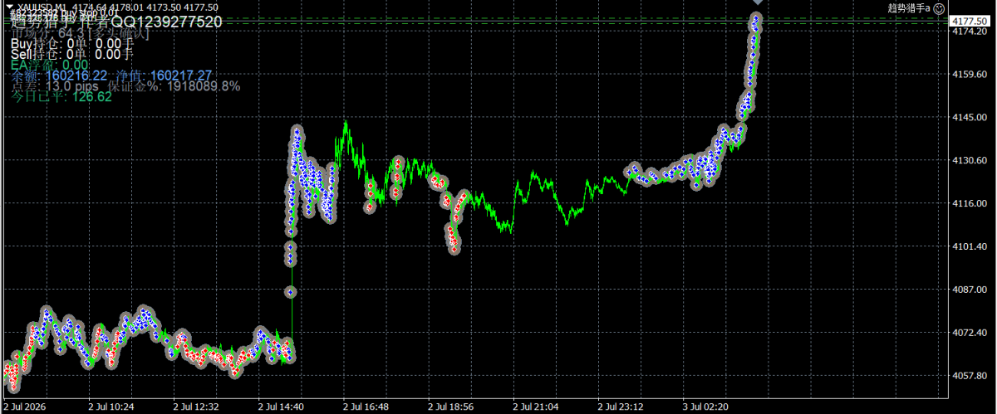The image size is (997, 414).
Task: Click the time label 2 Jul 12:32
Action: (196, 407)
